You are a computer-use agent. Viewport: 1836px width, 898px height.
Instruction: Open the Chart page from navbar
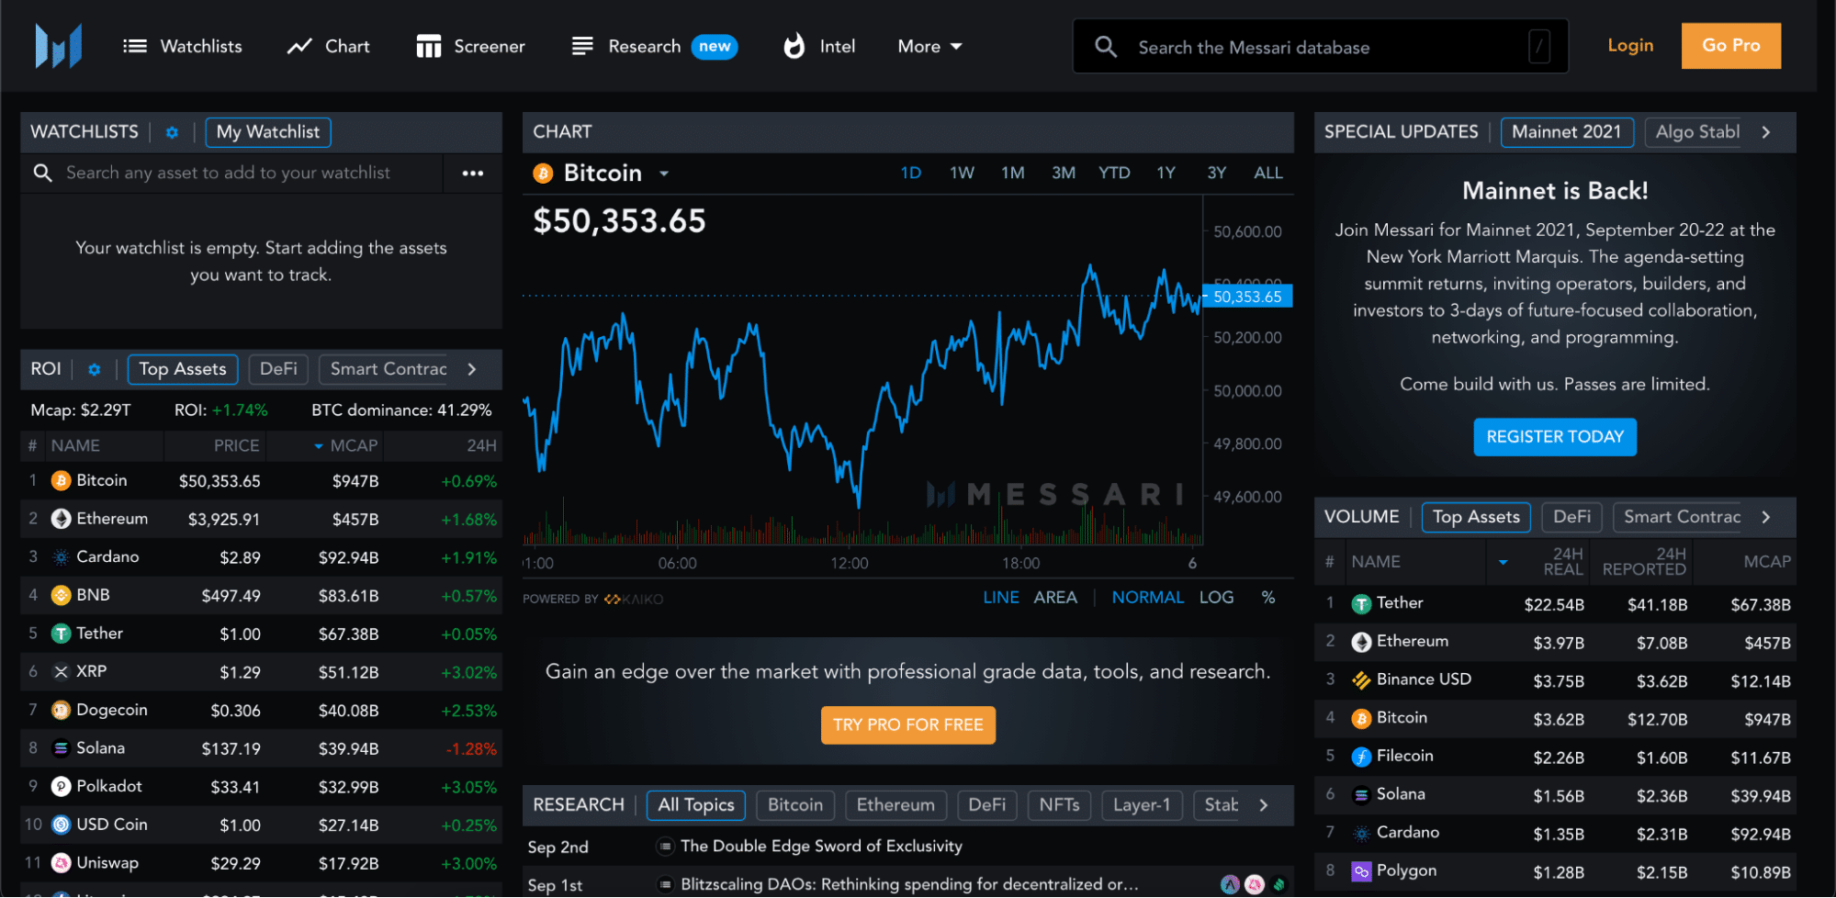(x=328, y=46)
